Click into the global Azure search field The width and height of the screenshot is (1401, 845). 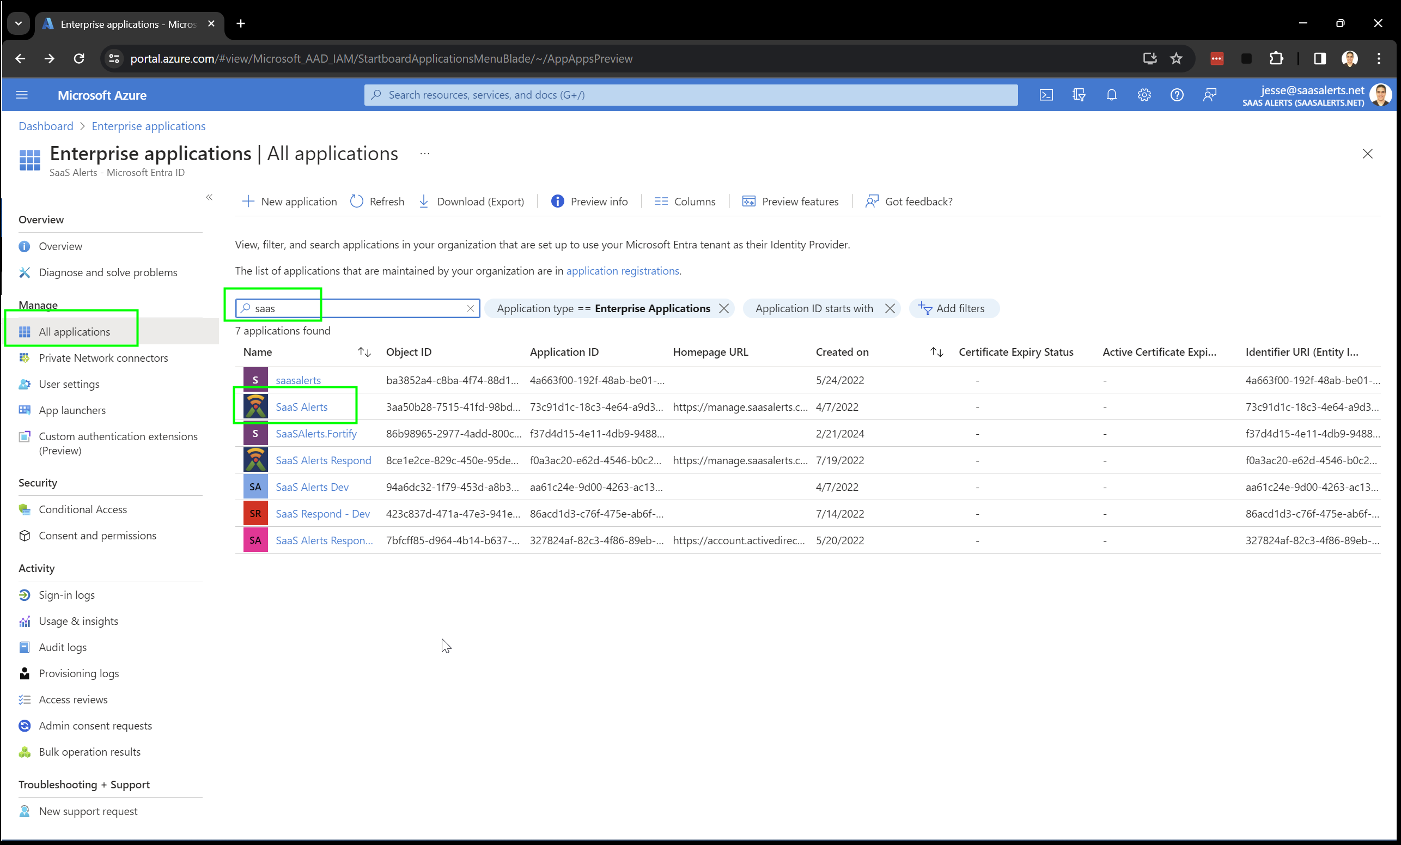coord(690,95)
